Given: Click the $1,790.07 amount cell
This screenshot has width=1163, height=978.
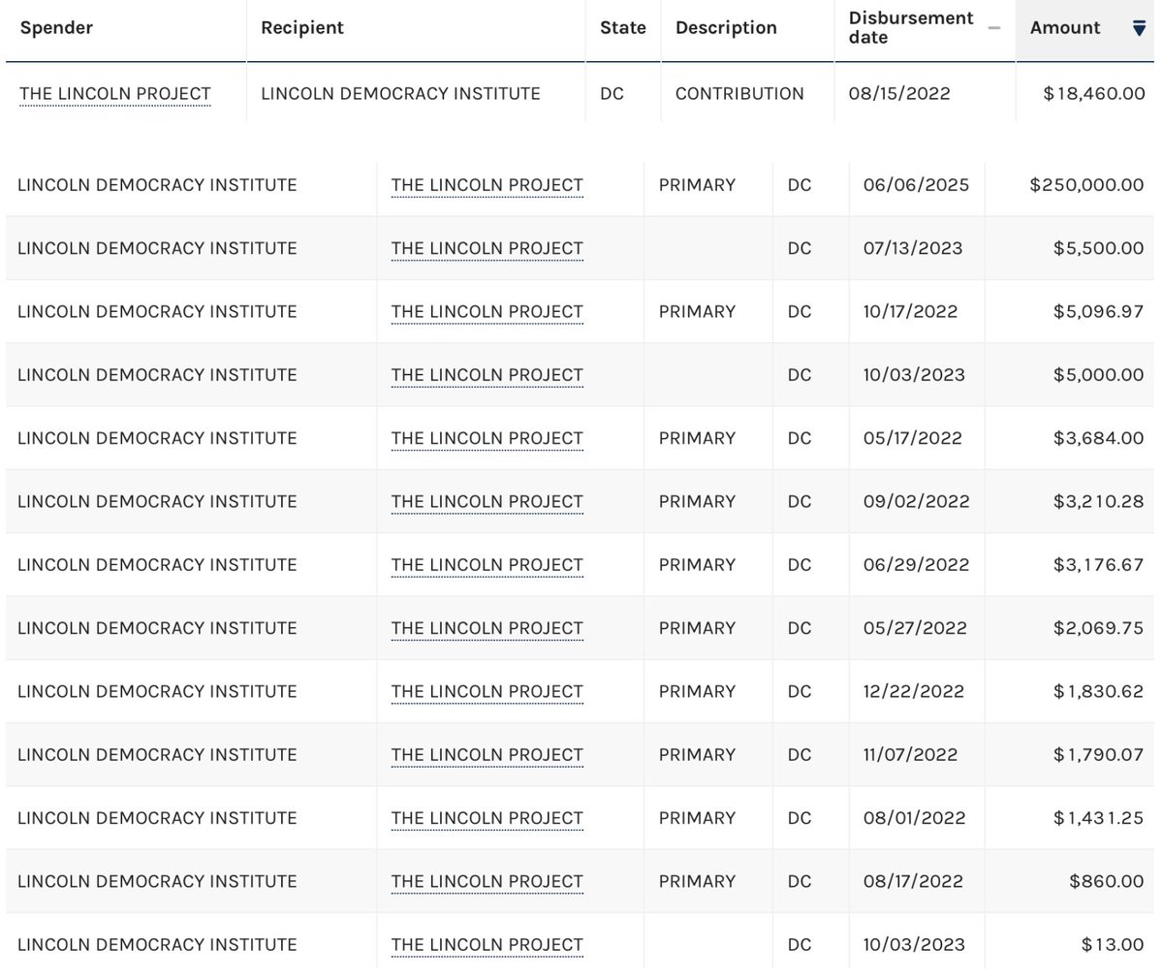Looking at the screenshot, I should pos(1098,754).
